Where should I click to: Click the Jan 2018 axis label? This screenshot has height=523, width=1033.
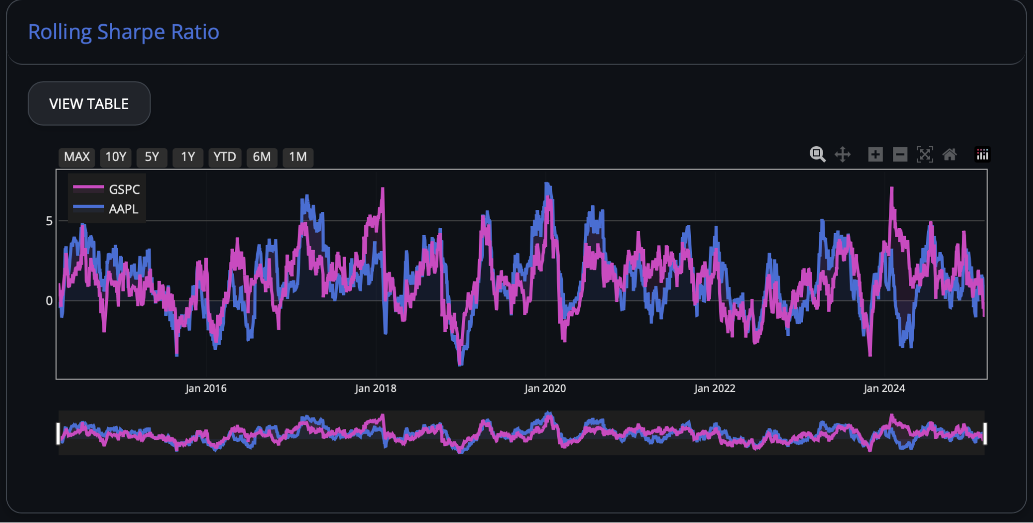[x=376, y=389]
